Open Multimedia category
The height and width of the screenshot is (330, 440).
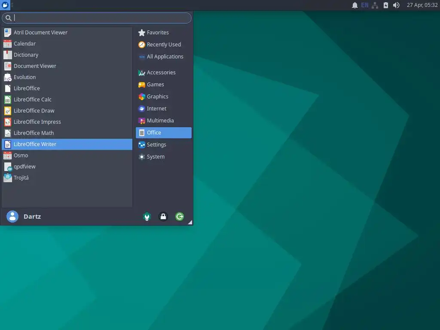click(164, 121)
